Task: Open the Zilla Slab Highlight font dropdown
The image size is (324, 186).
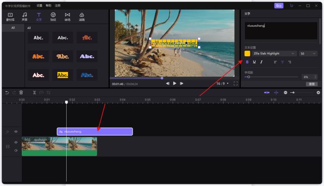Action: coord(274,54)
